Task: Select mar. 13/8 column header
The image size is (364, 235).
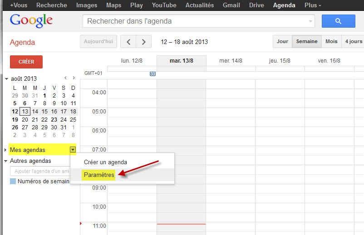Action: [181, 61]
